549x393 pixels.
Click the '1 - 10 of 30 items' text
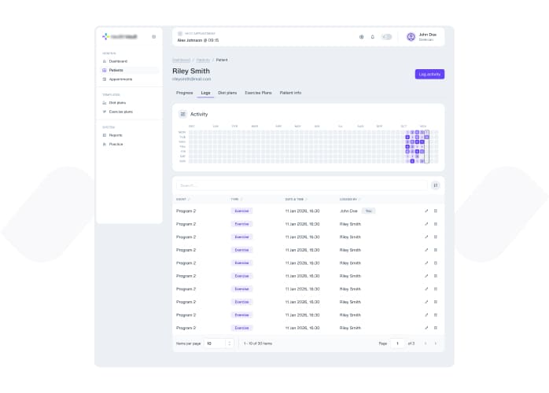point(258,343)
